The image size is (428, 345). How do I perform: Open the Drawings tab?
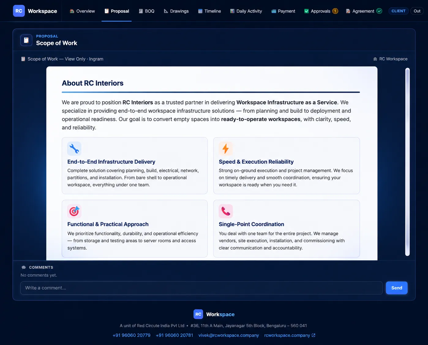pos(176,11)
